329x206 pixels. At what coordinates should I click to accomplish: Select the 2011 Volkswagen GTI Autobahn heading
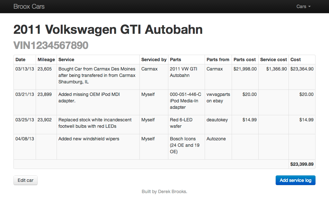point(108,30)
